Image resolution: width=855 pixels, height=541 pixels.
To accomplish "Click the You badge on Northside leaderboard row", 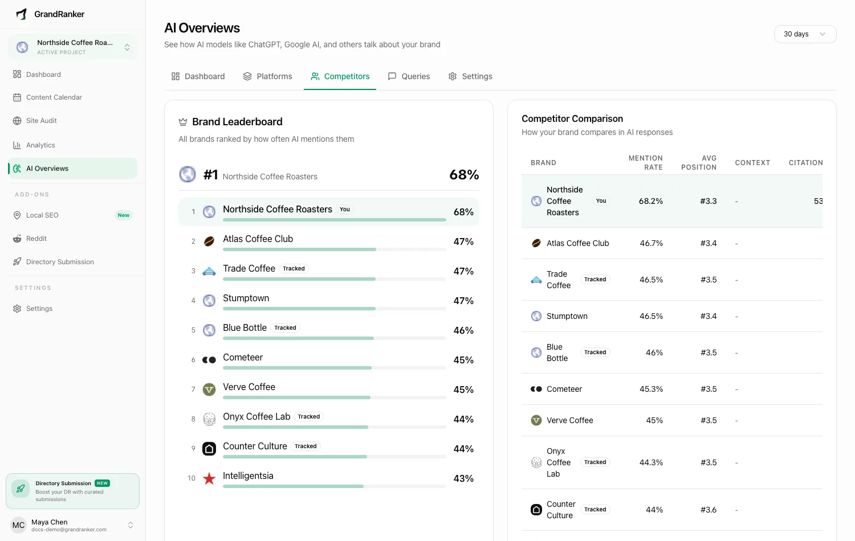I will [x=345, y=210].
